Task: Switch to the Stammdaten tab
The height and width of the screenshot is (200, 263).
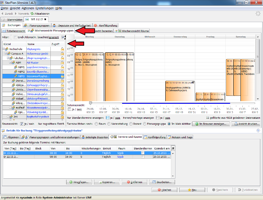Action: click(x=12, y=19)
